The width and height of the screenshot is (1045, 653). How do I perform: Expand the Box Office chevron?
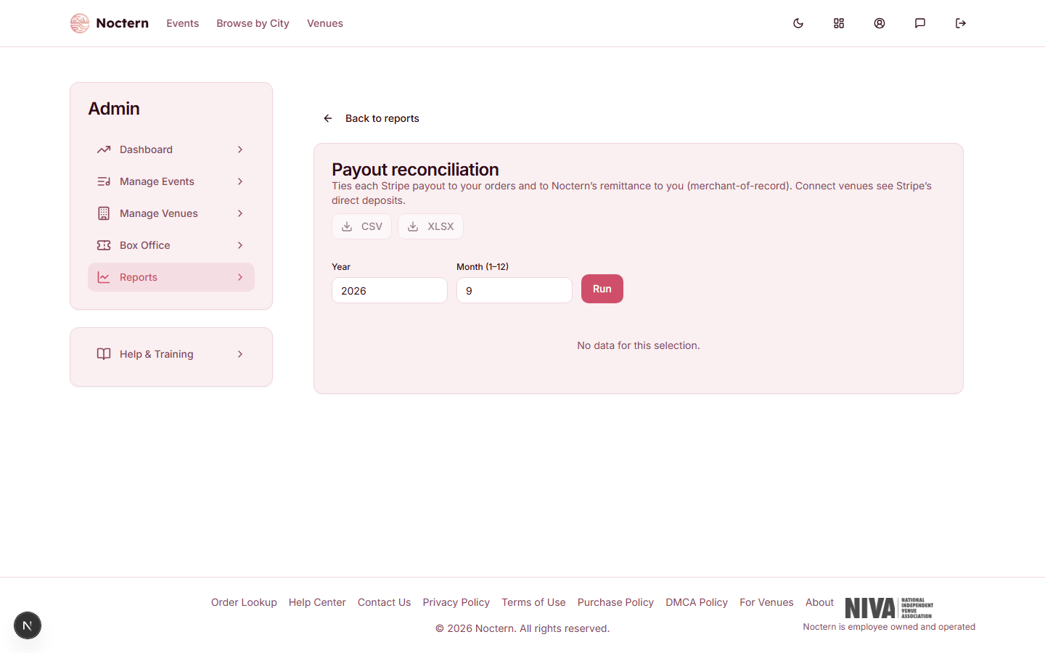coord(240,245)
